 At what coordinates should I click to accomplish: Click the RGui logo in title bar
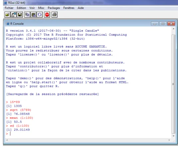point(5,3)
